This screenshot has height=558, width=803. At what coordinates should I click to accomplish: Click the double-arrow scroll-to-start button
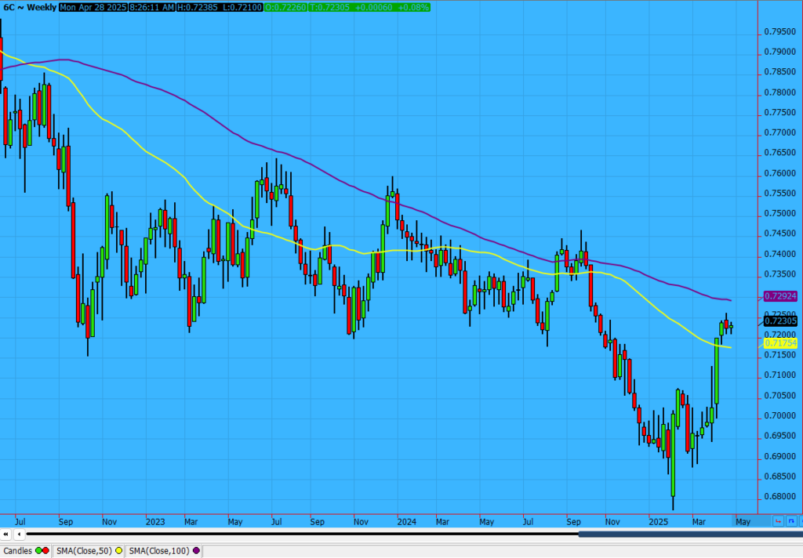click(6, 534)
